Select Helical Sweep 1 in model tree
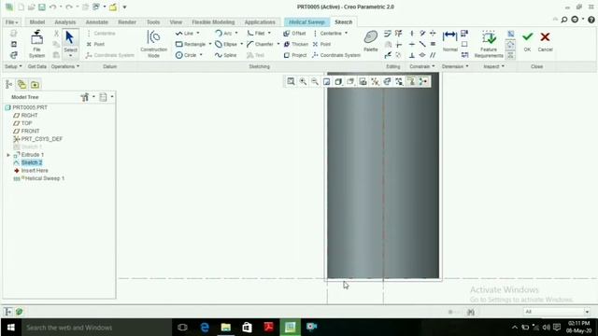This screenshot has height=336, width=598. [x=45, y=178]
